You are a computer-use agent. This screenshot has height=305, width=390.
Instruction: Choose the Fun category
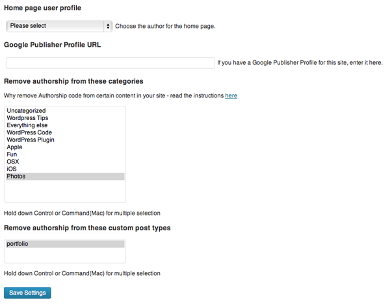pyautogui.click(x=12, y=154)
